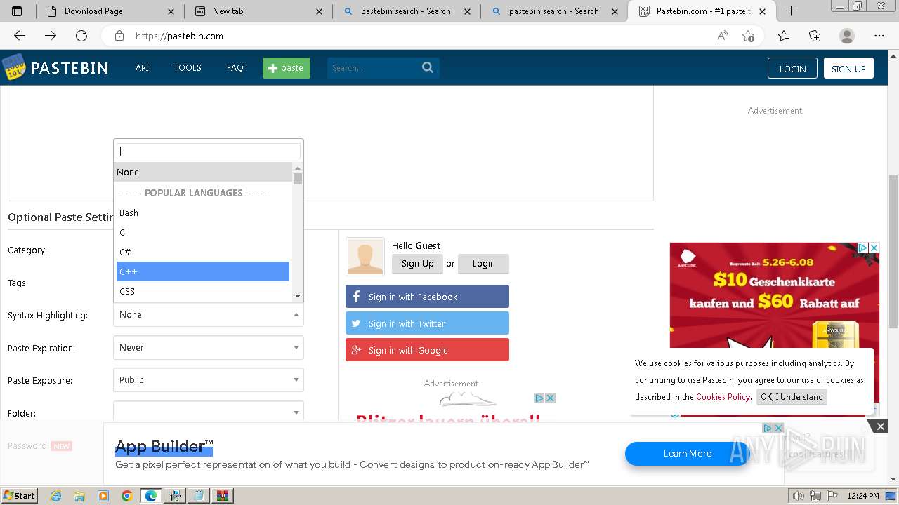The width and height of the screenshot is (899, 505).
Task: Reload the page with the refresh icon
Action: click(81, 36)
